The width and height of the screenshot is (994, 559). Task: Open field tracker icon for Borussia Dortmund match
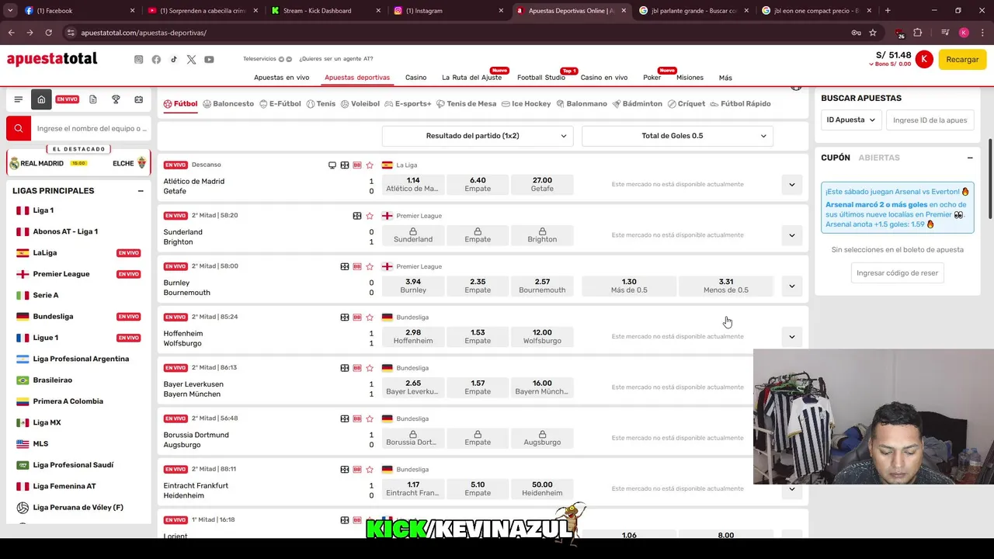(x=345, y=418)
